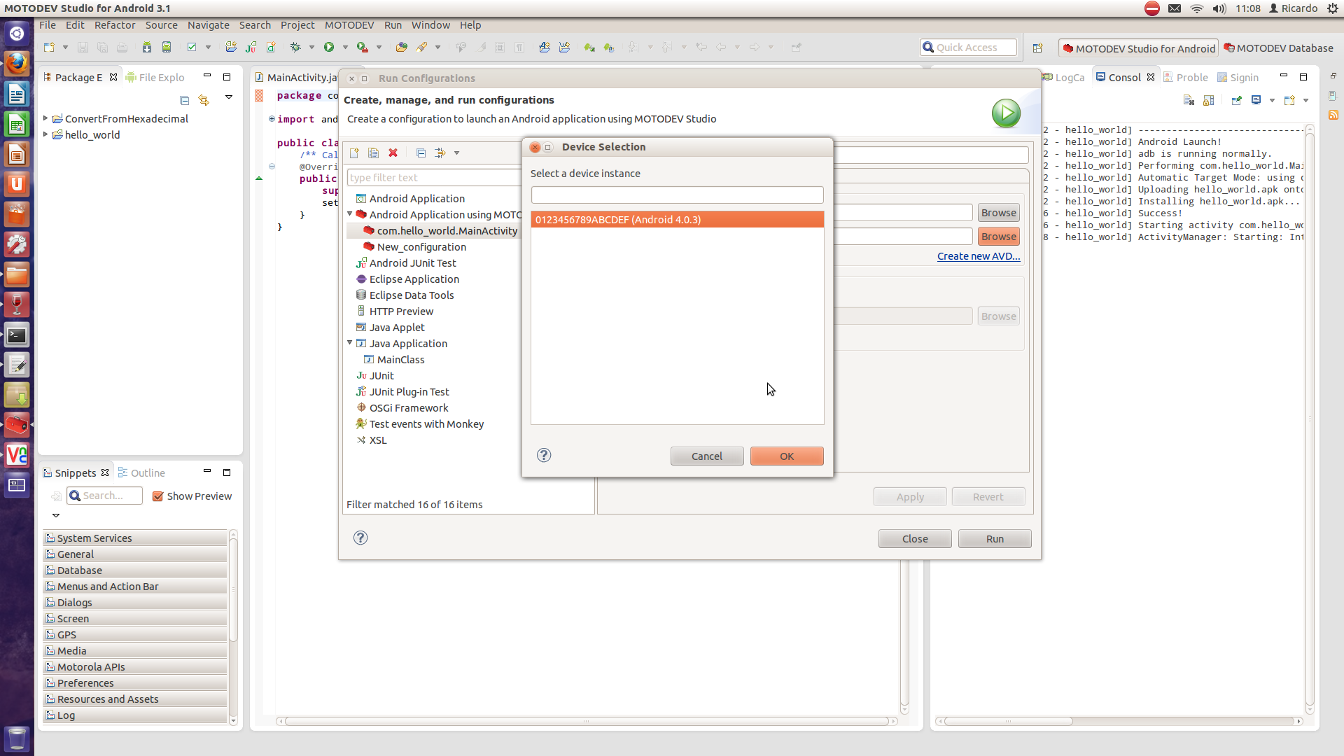Open the File menu
The image size is (1344, 756).
pos(48,24)
